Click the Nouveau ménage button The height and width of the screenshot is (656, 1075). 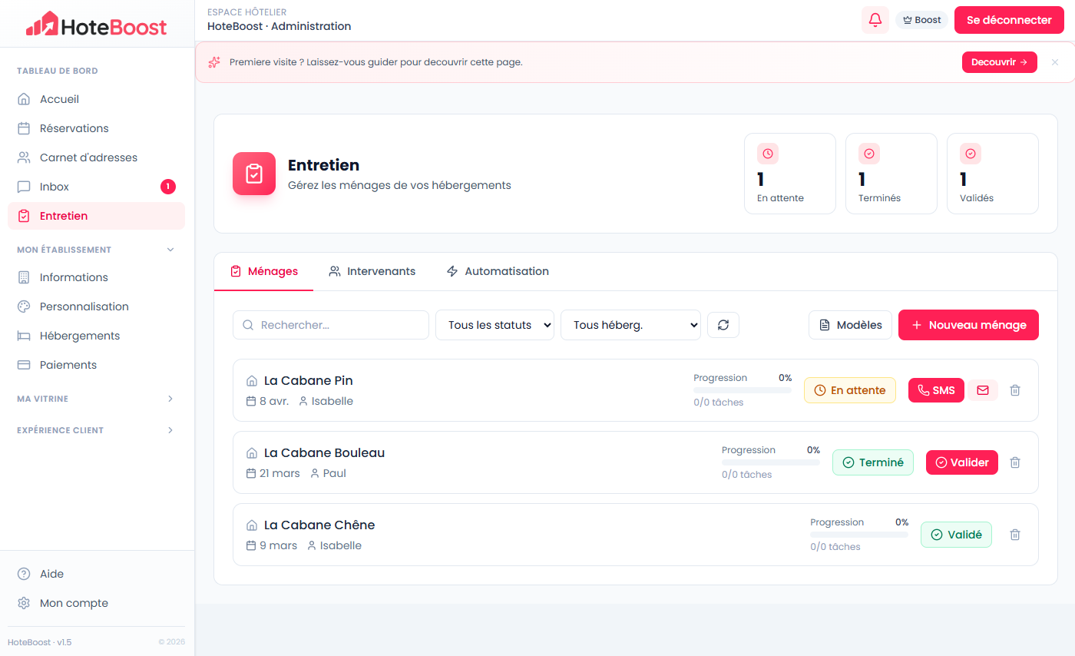968,325
